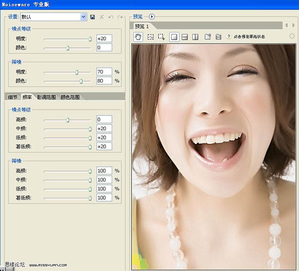This screenshot has width=299, height=271.
Task: Click the undo arrow icon
Action: point(111,17)
